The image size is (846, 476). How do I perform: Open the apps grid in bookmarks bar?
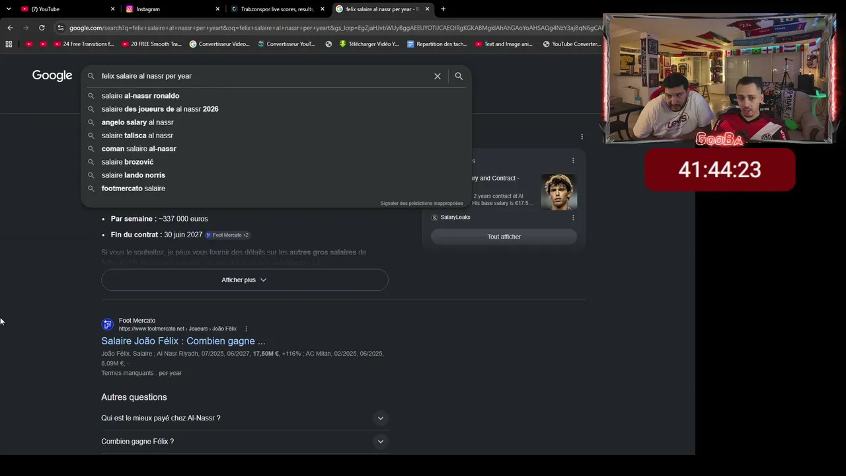tap(9, 44)
